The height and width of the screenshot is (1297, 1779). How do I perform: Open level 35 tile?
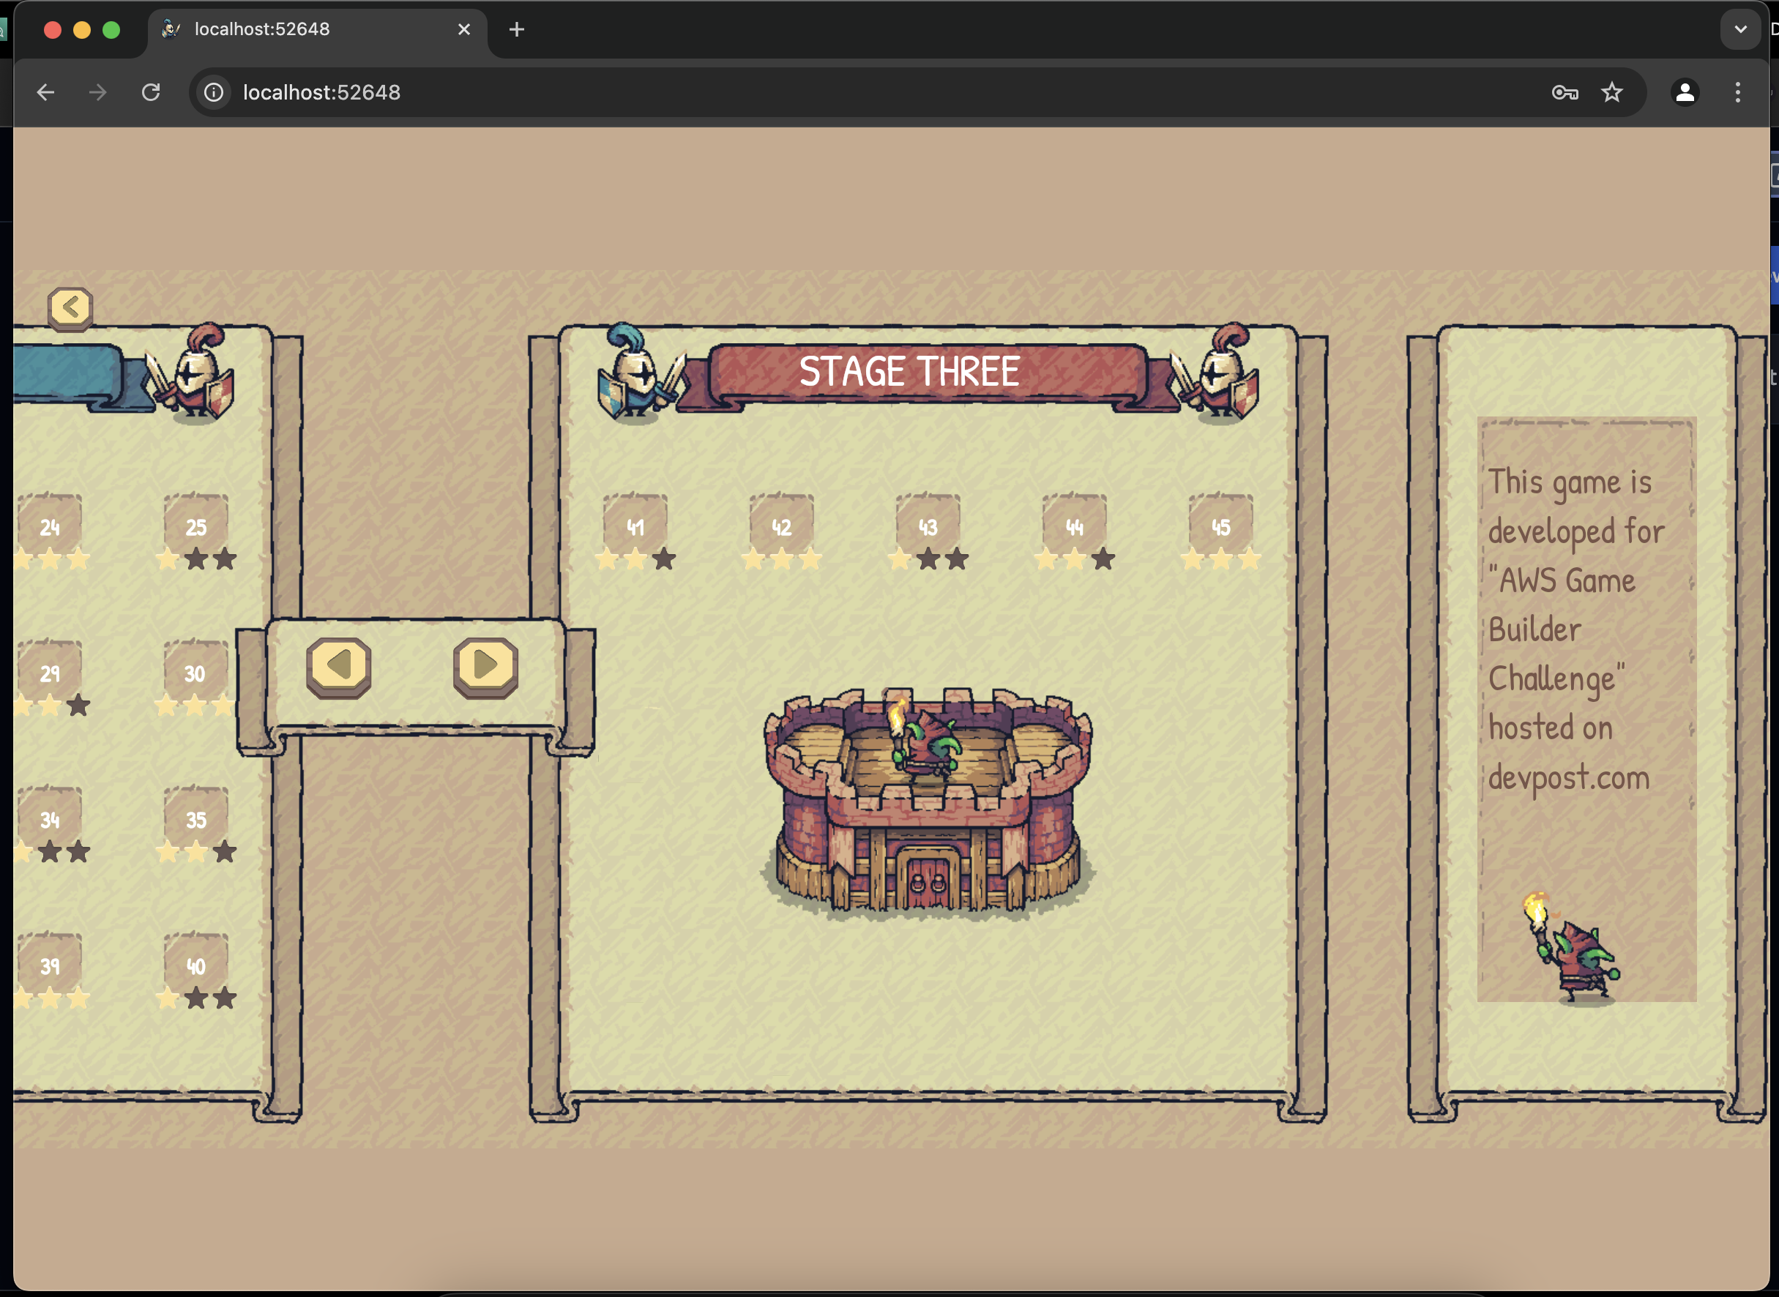[x=196, y=820]
